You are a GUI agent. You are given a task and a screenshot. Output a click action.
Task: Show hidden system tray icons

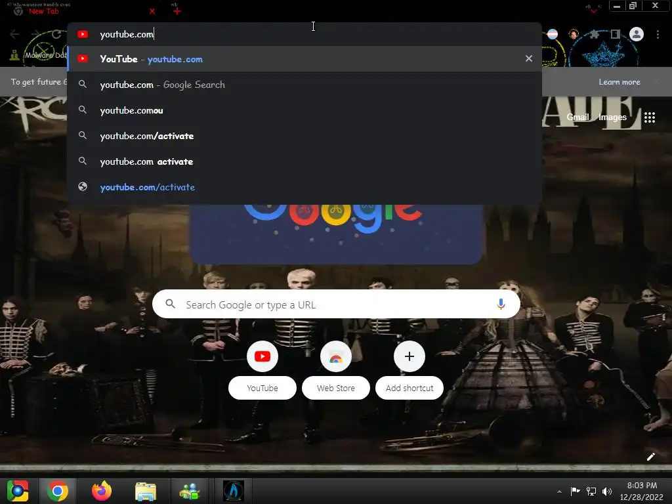(559, 492)
